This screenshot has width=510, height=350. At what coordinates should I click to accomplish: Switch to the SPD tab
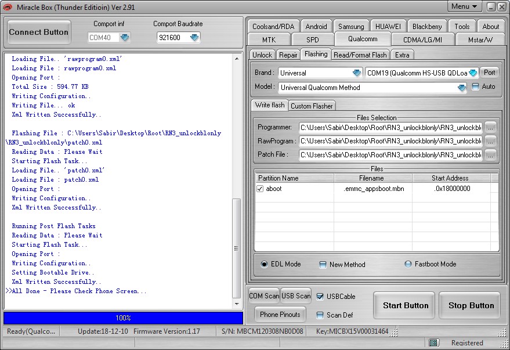coord(313,39)
